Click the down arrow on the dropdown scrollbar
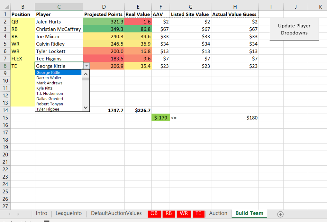Screen dimensions: 327x222 click(85, 107)
